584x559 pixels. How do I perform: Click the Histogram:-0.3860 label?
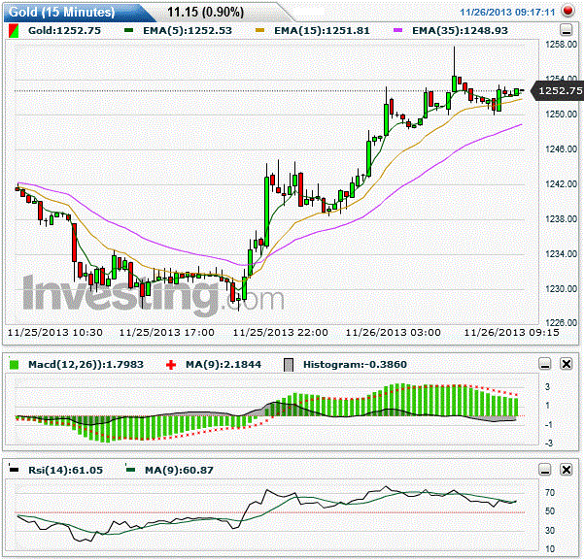click(x=355, y=365)
